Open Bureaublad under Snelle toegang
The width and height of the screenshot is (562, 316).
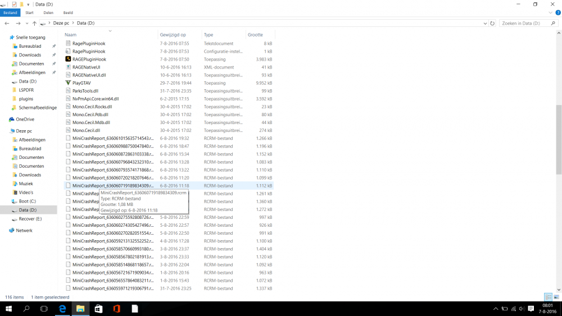click(30, 46)
